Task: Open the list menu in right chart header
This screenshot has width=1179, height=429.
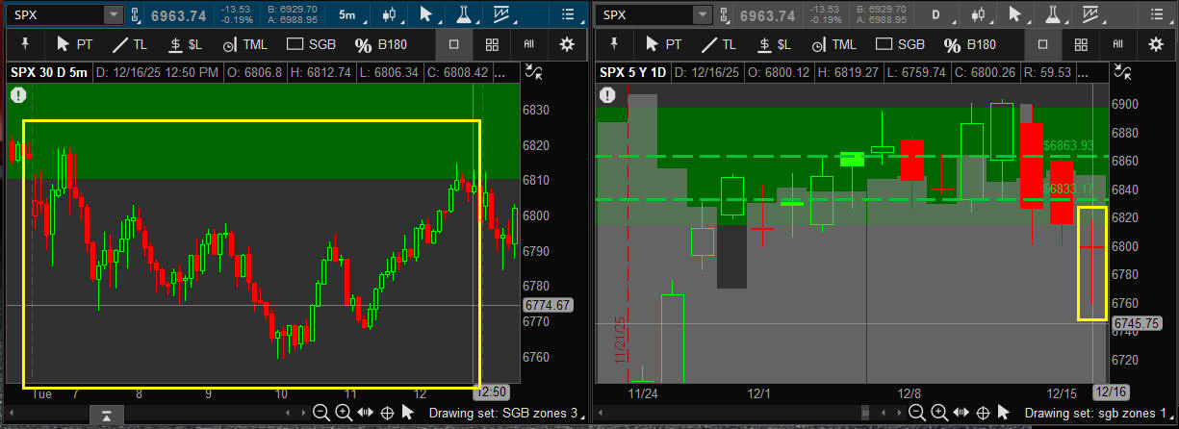Action: 1155,14
